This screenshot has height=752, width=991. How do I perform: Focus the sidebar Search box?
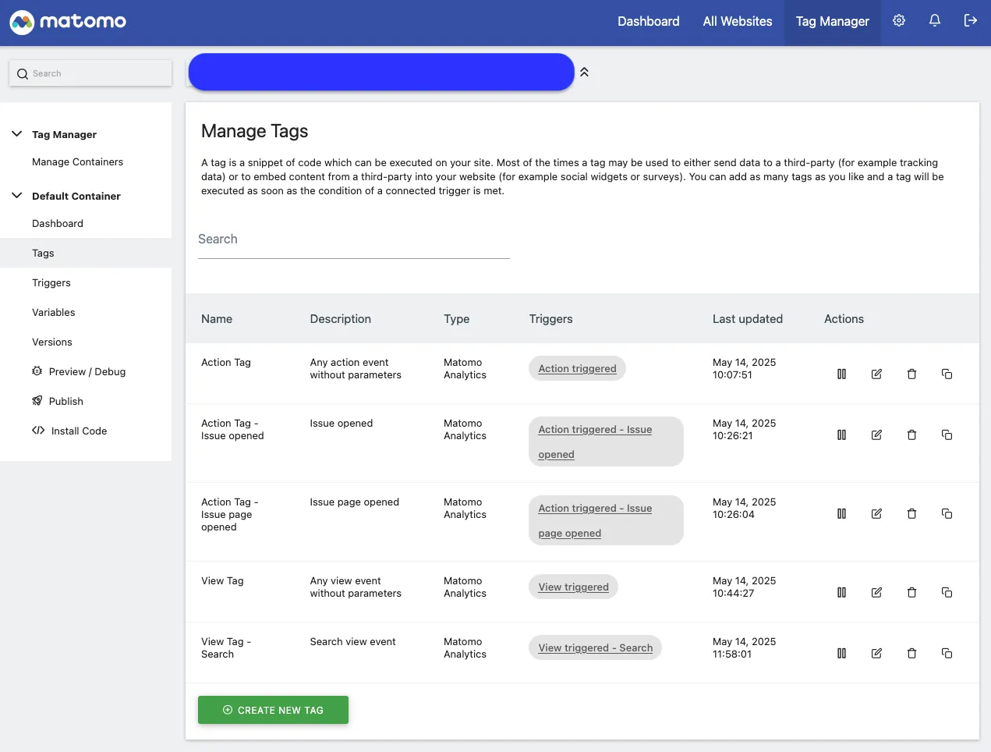click(x=90, y=73)
